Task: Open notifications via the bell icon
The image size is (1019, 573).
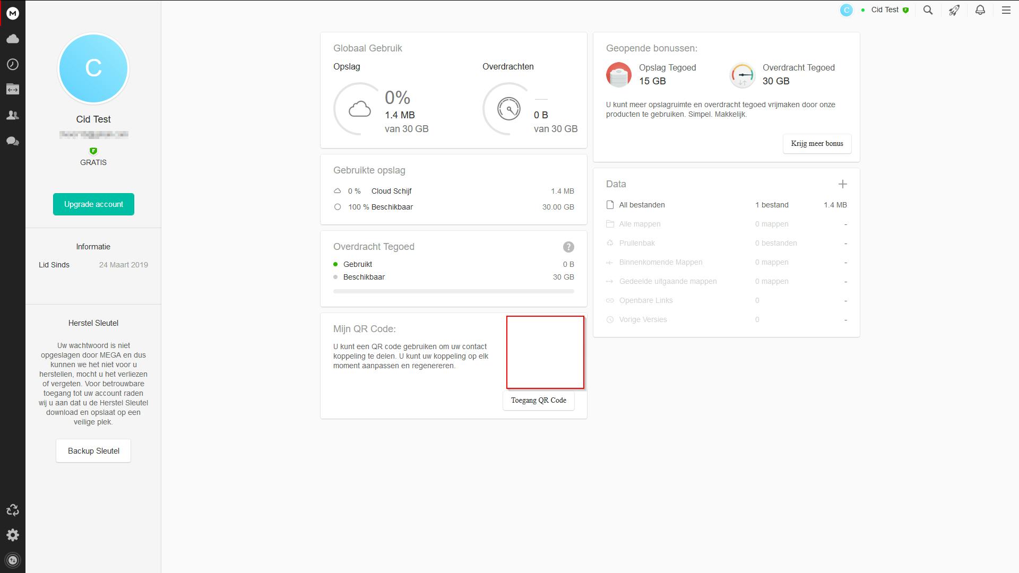Action: [x=980, y=10]
